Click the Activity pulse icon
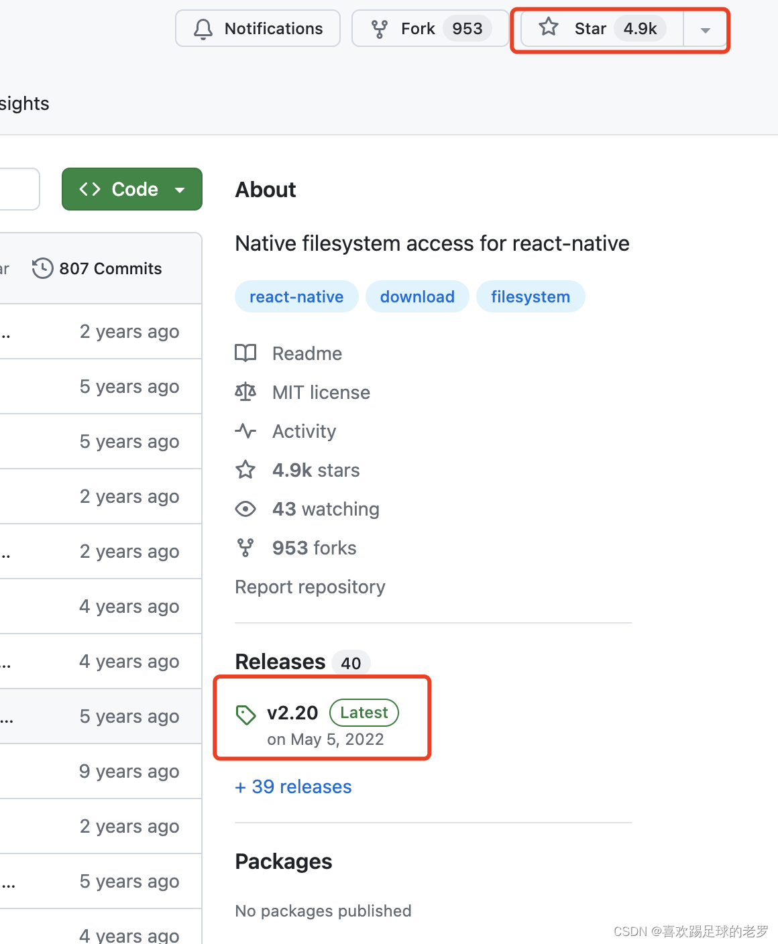The width and height of the screenshot is (778, 944). coord(245,431)
